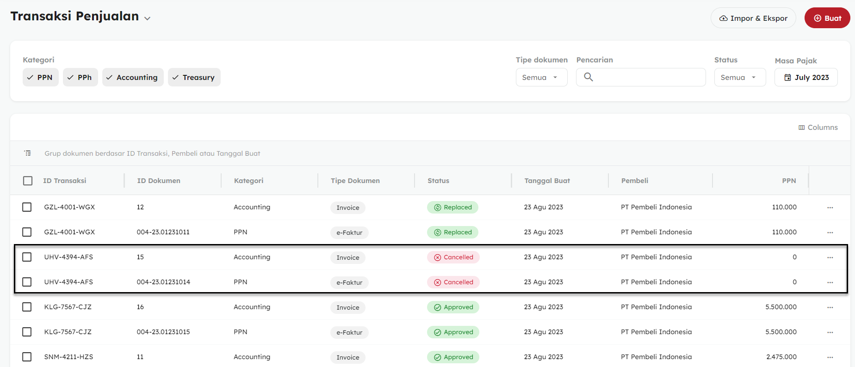Focus the Pencarian search input field
This screenshot has width=855, height=367.
click(648, 77)
